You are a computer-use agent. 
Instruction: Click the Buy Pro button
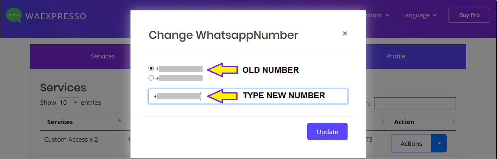[469, 15]
